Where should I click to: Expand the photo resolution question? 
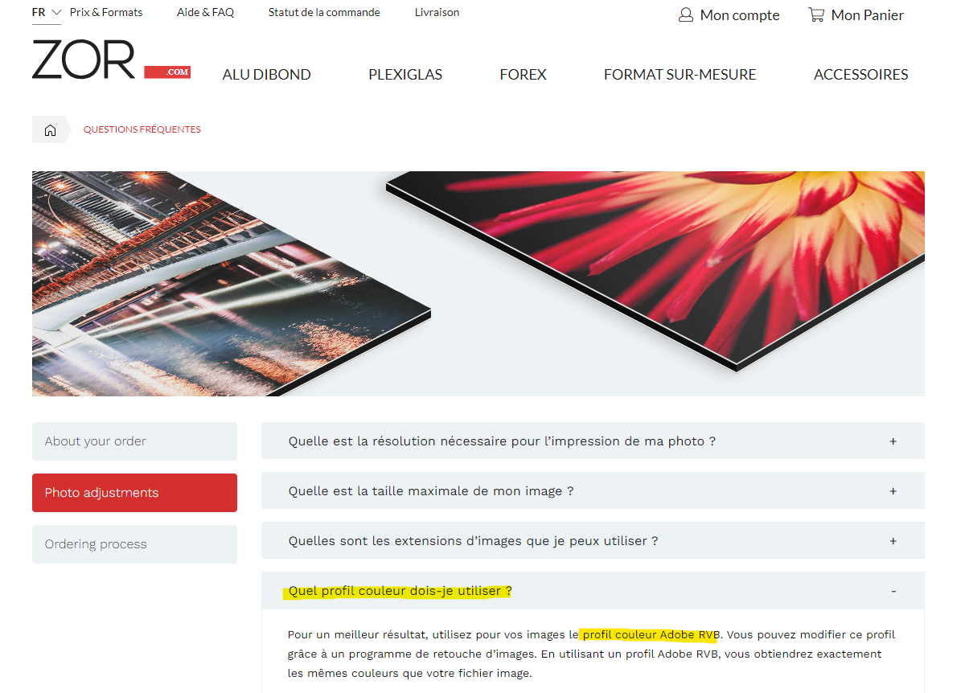tap(593, 441)
